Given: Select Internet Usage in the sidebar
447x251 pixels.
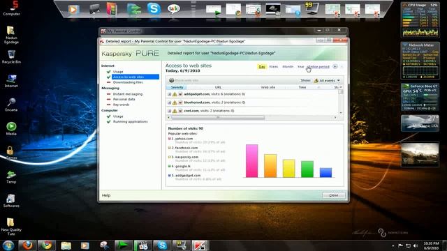Looking at the screenshot, I should 118,72.
